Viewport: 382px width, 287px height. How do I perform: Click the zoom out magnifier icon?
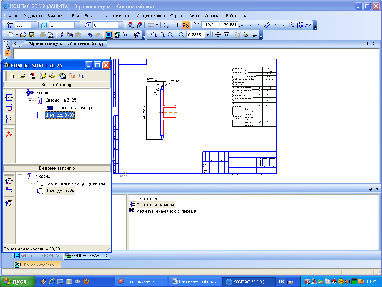point(170,35)
